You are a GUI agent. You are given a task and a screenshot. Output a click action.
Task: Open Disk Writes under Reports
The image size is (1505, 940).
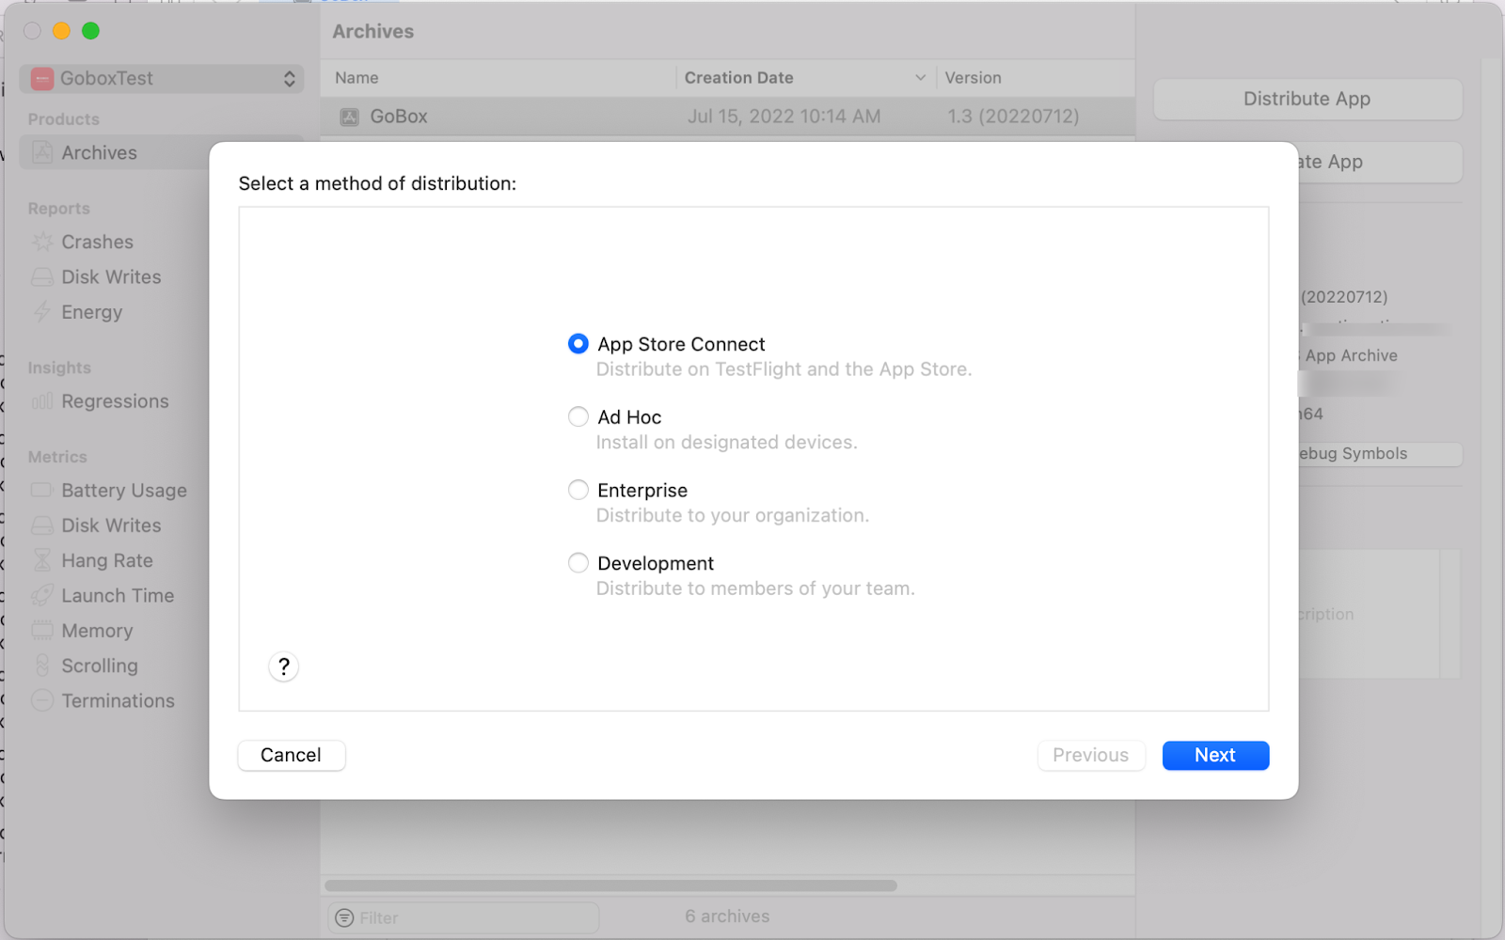coord(111,277)
